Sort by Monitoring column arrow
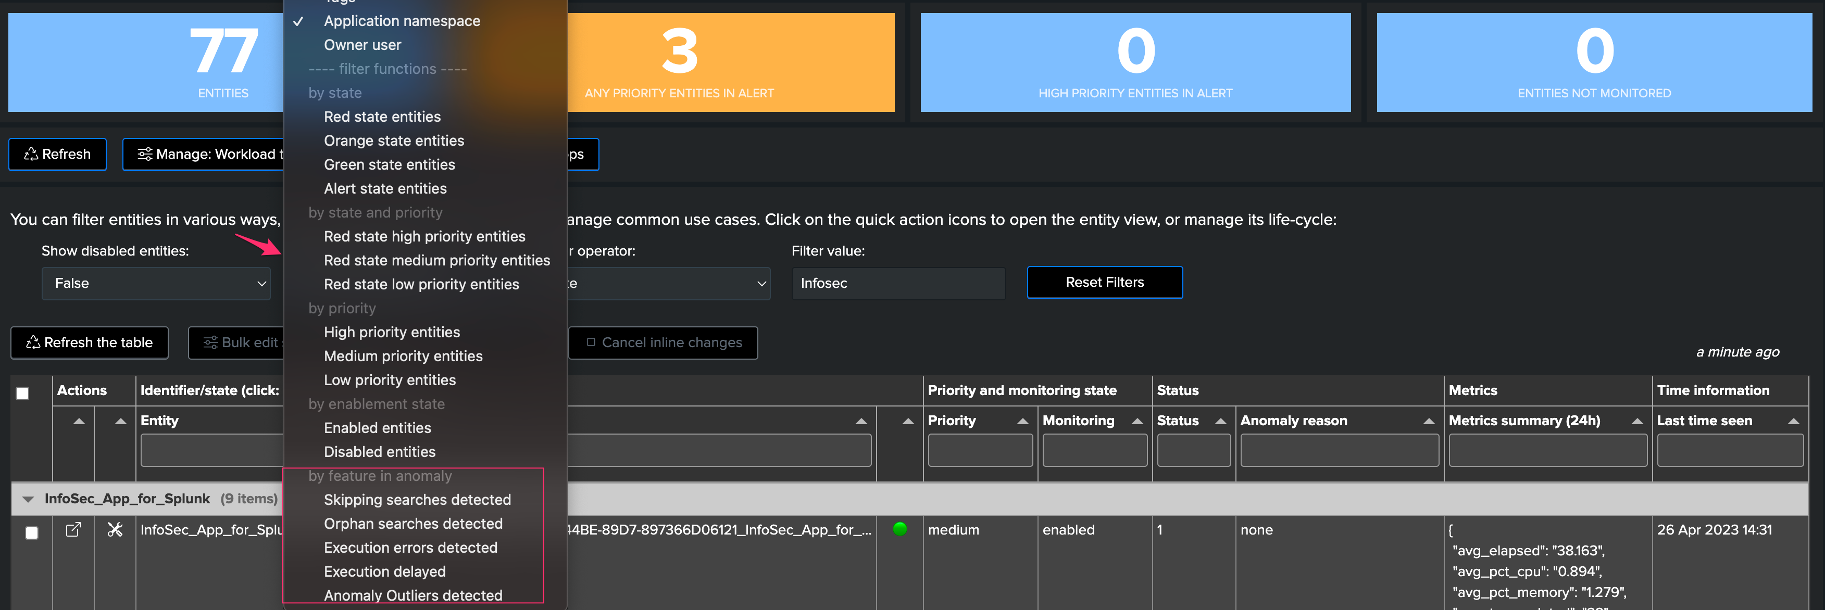Screen dimensions: 1825x610 tap(1137, 421)
